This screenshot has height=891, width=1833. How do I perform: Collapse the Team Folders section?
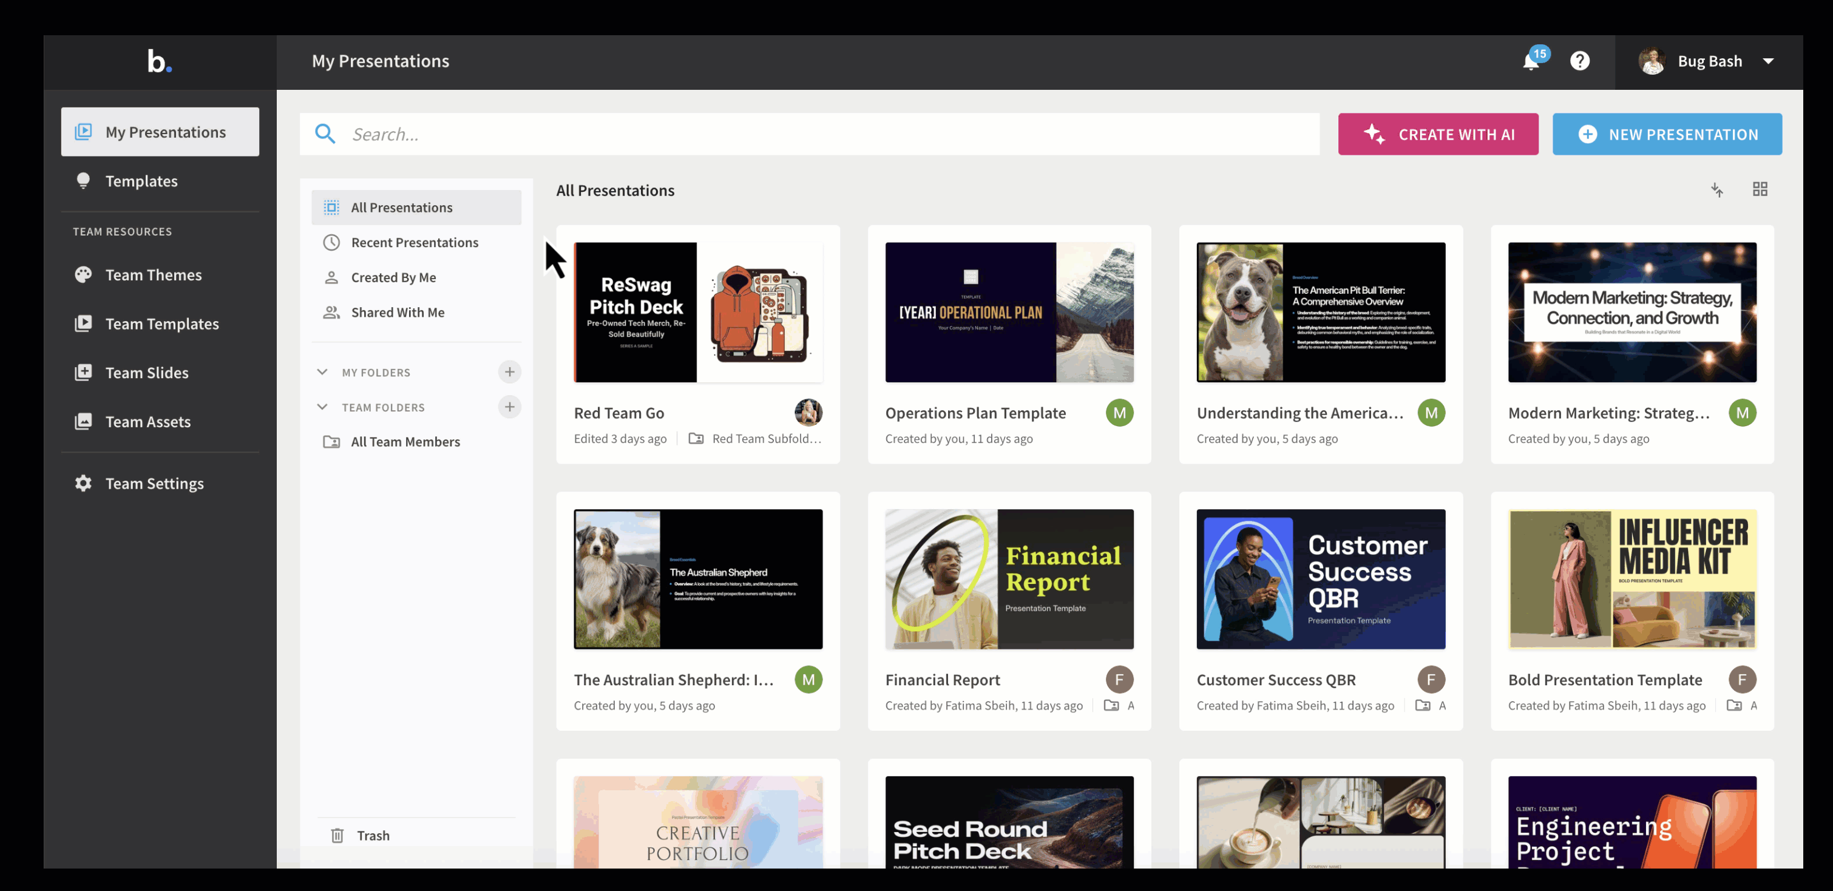pyautogui.click(x=322, y=407)
